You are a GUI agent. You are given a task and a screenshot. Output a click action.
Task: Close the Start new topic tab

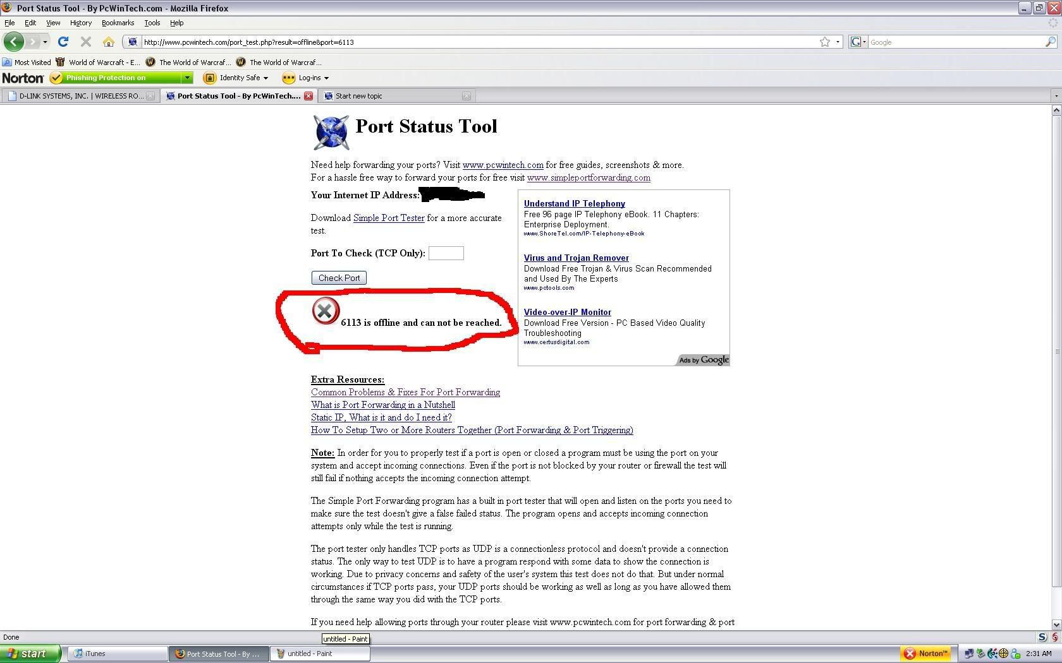tap(467, 96)
